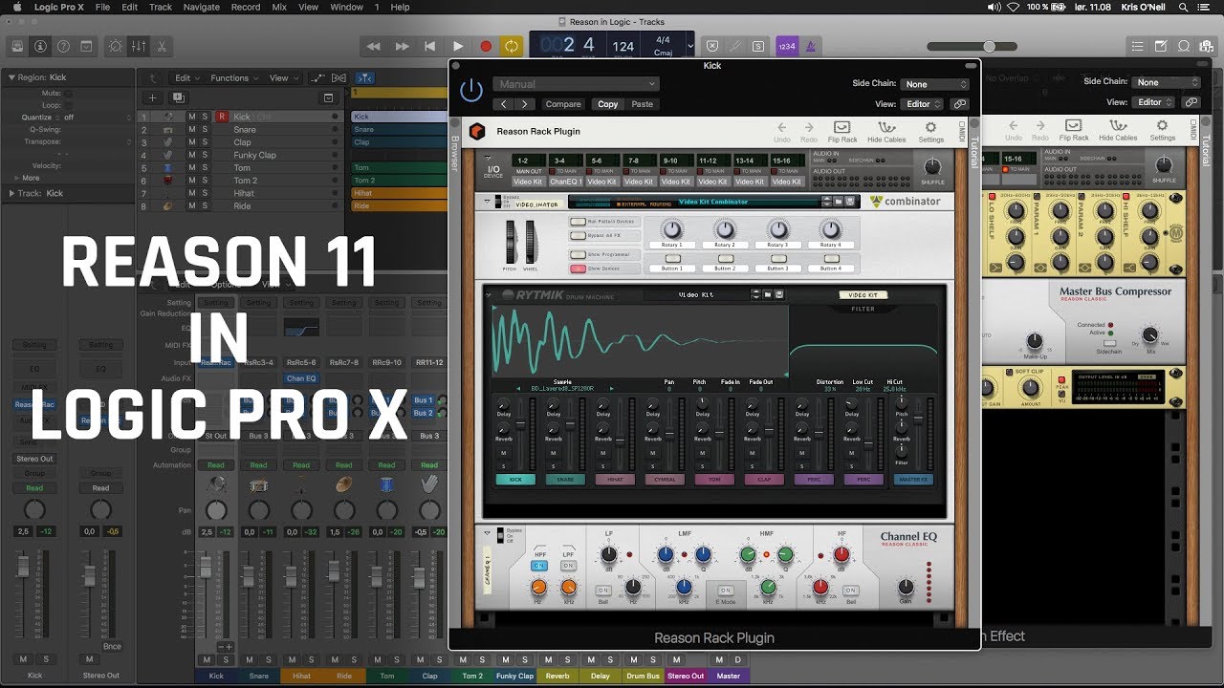Open the Window menu
The image size is (1224, 688).
(x=346, y=7)
